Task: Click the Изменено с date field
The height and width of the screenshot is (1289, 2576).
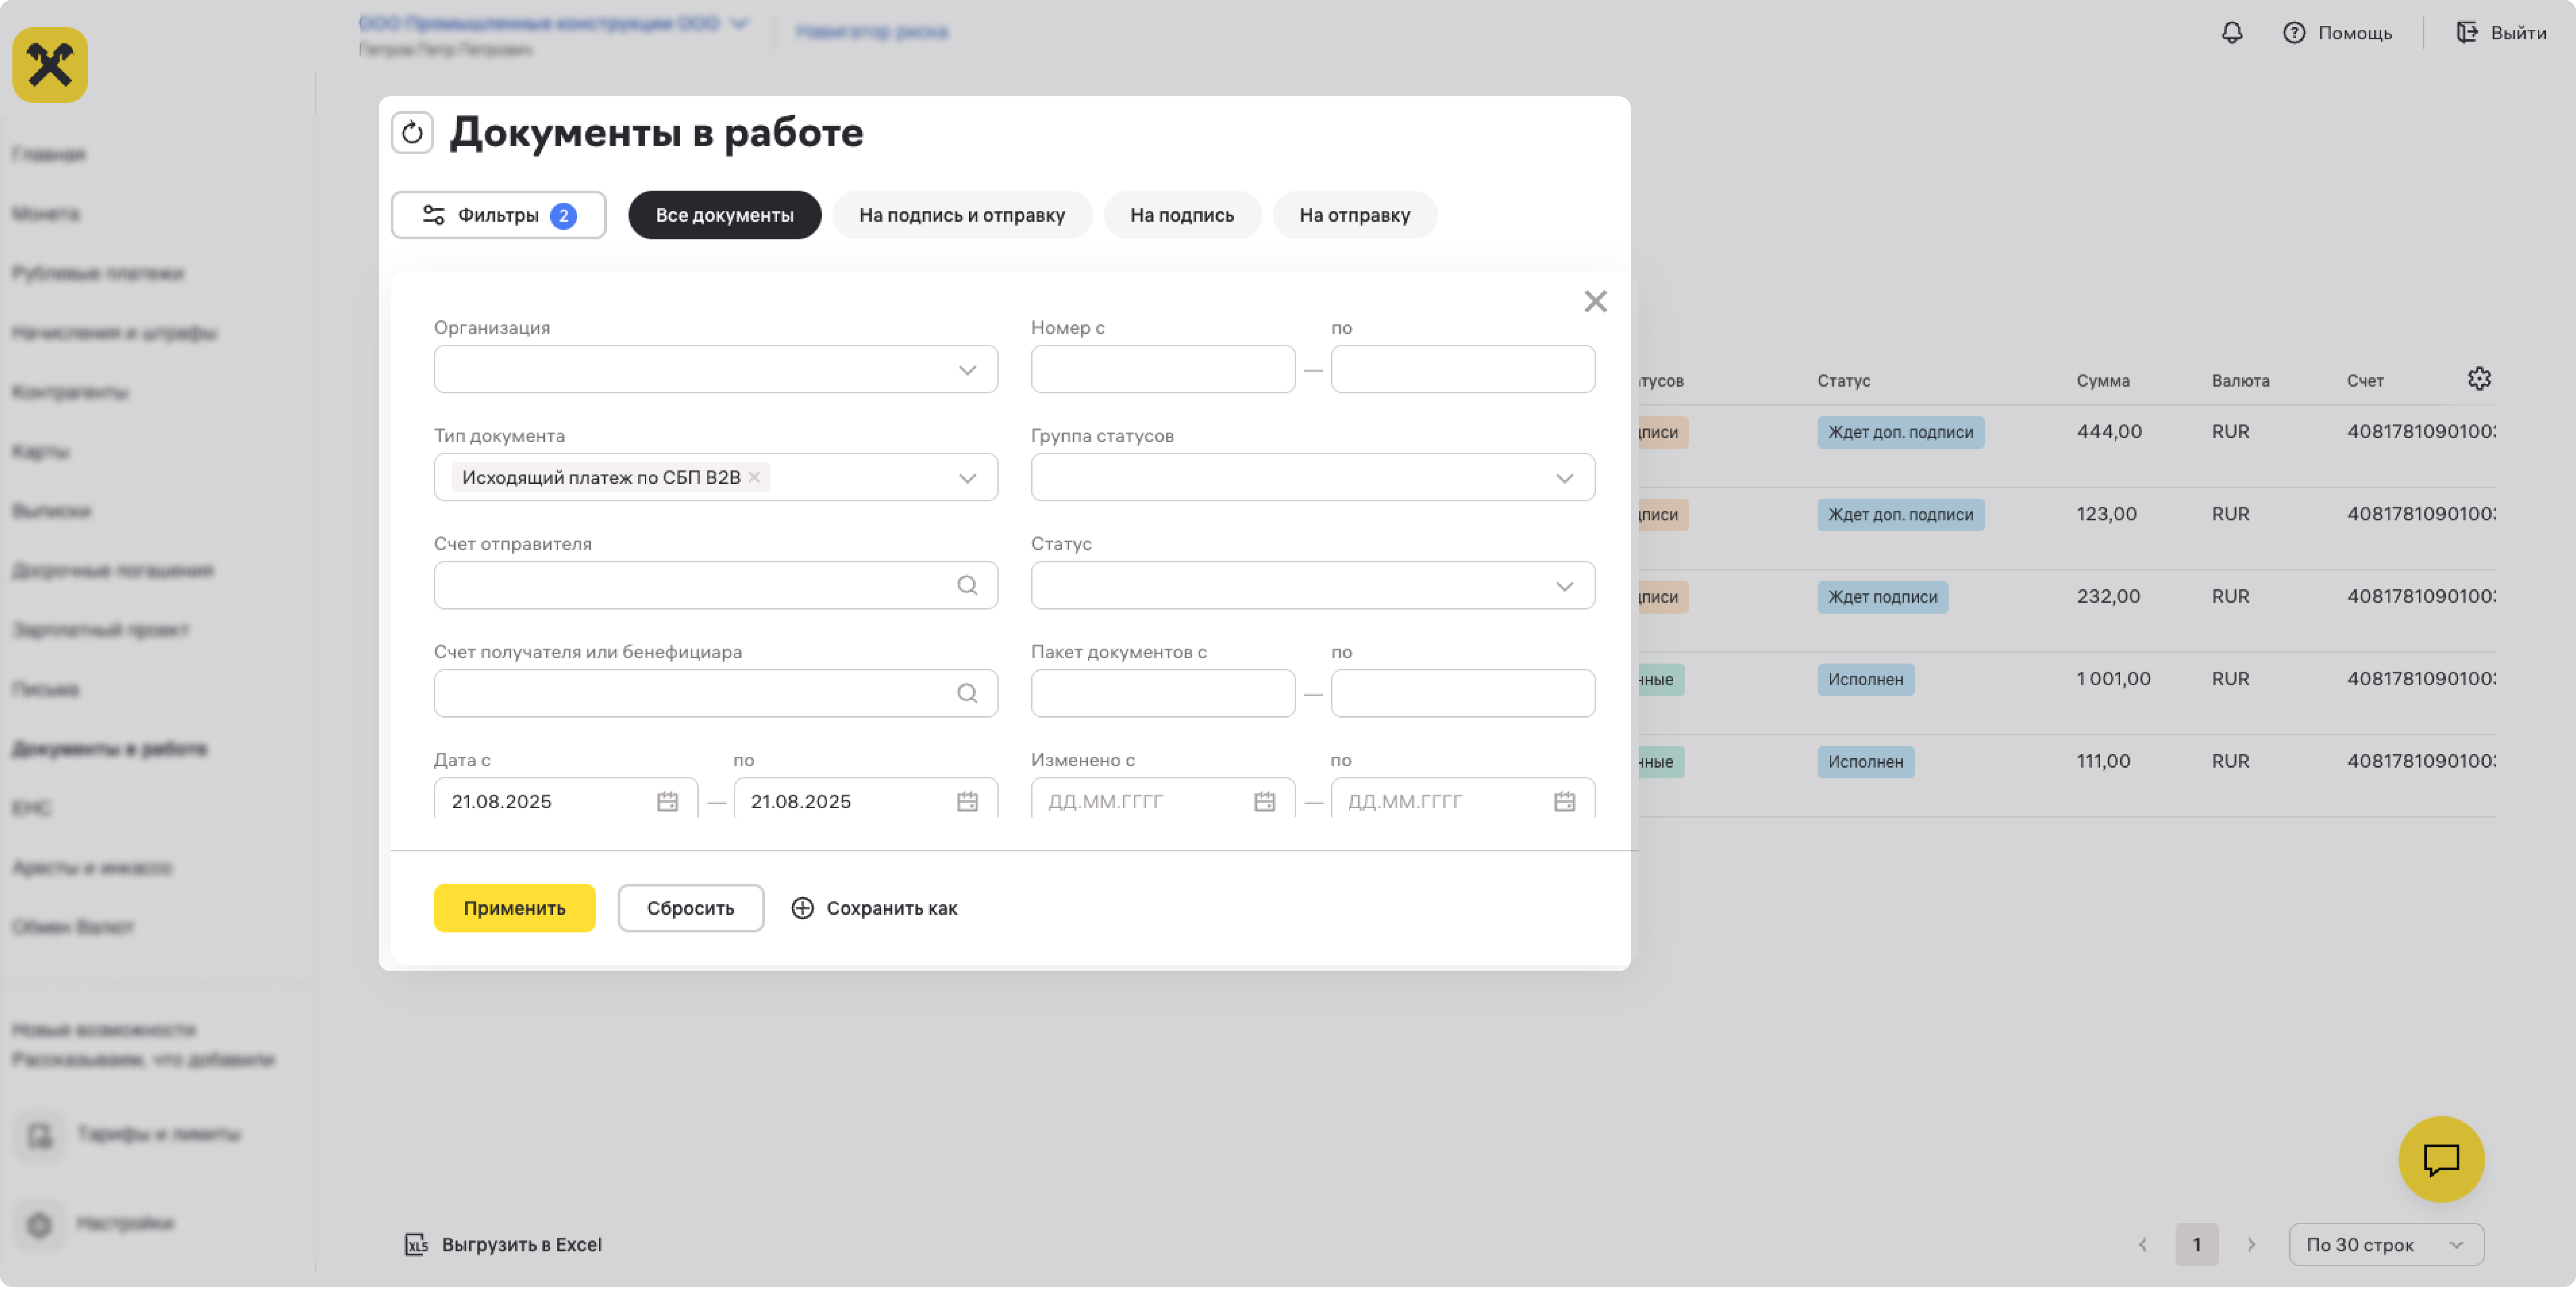Action: point(1163,798)
